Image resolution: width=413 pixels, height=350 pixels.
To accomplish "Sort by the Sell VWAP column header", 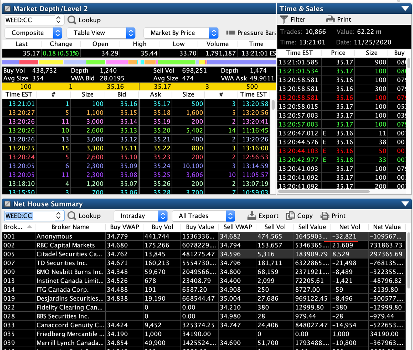I will pyautogui.click(x=237, y=227).
